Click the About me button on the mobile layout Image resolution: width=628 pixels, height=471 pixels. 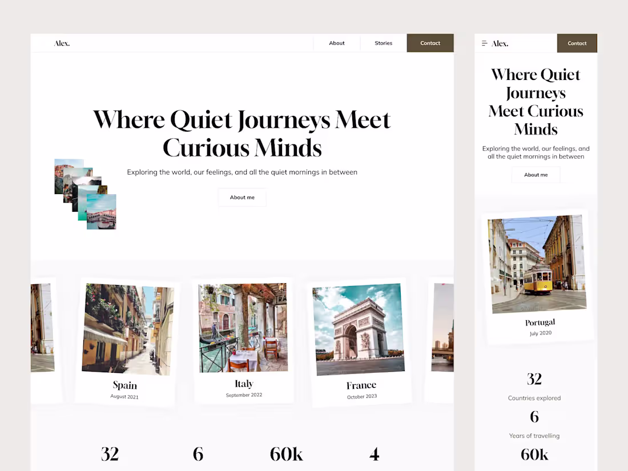coord(536,175)
